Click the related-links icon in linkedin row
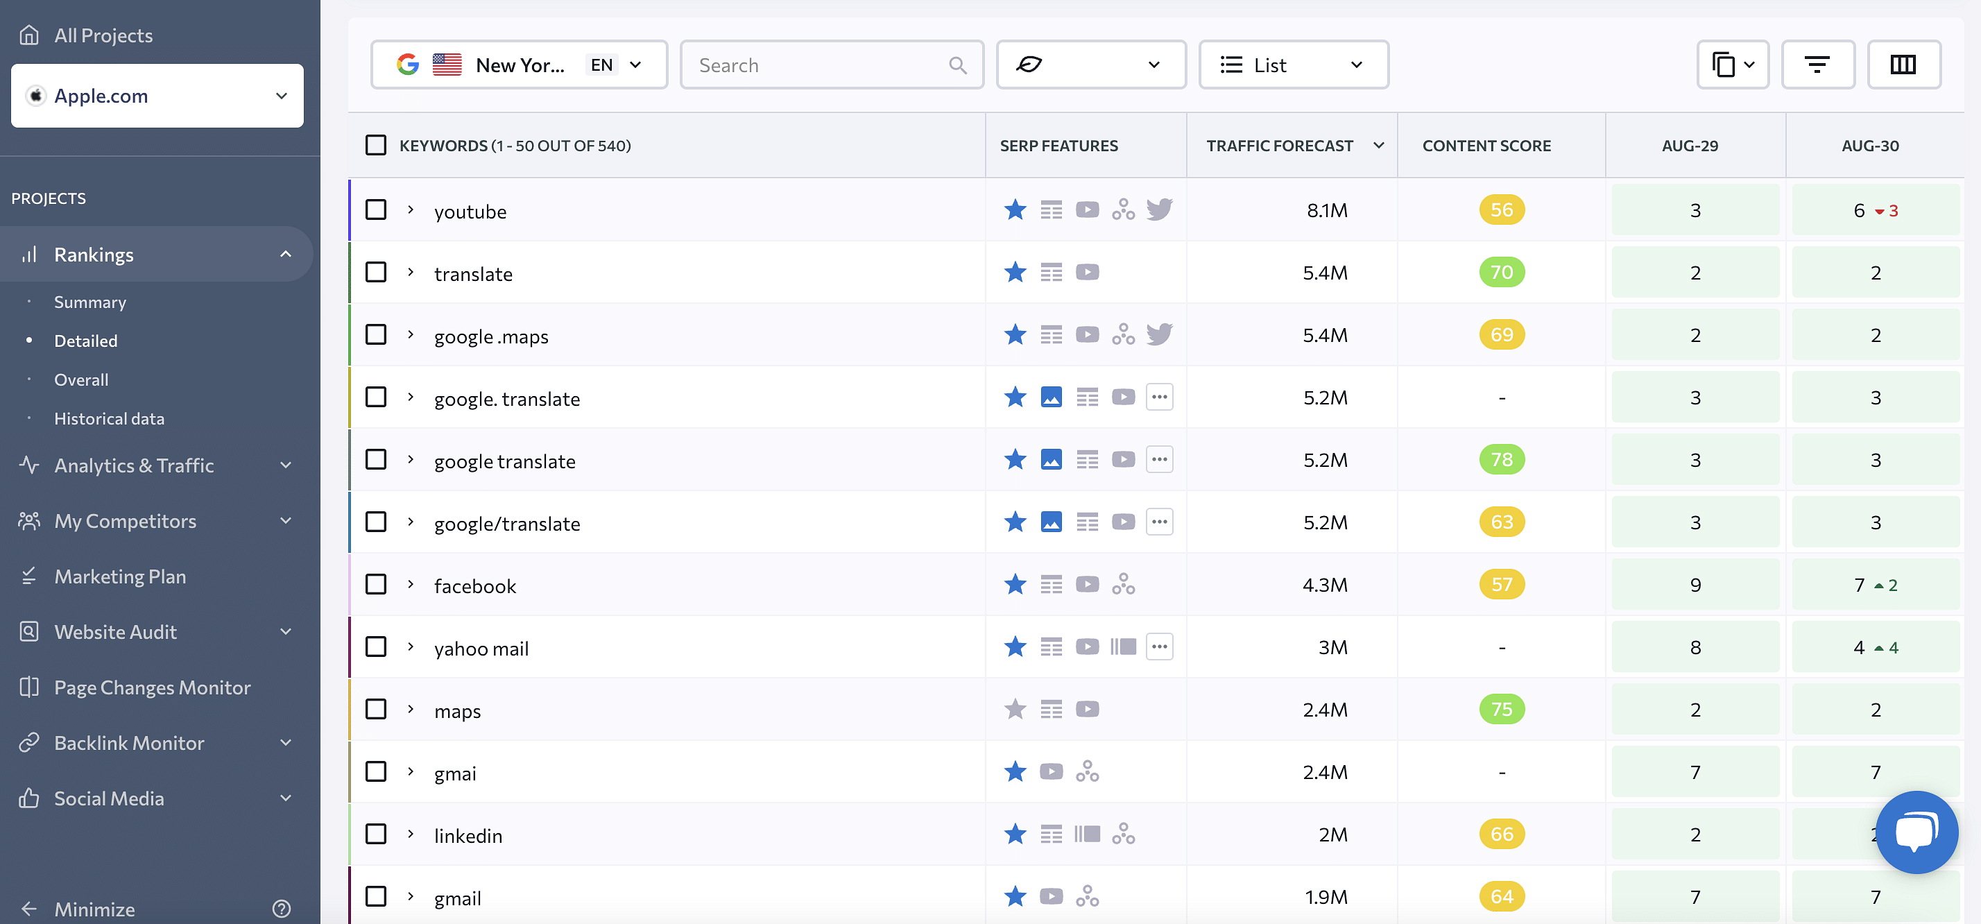Viewport: 1981px width, 924px height. (1123, 833)
